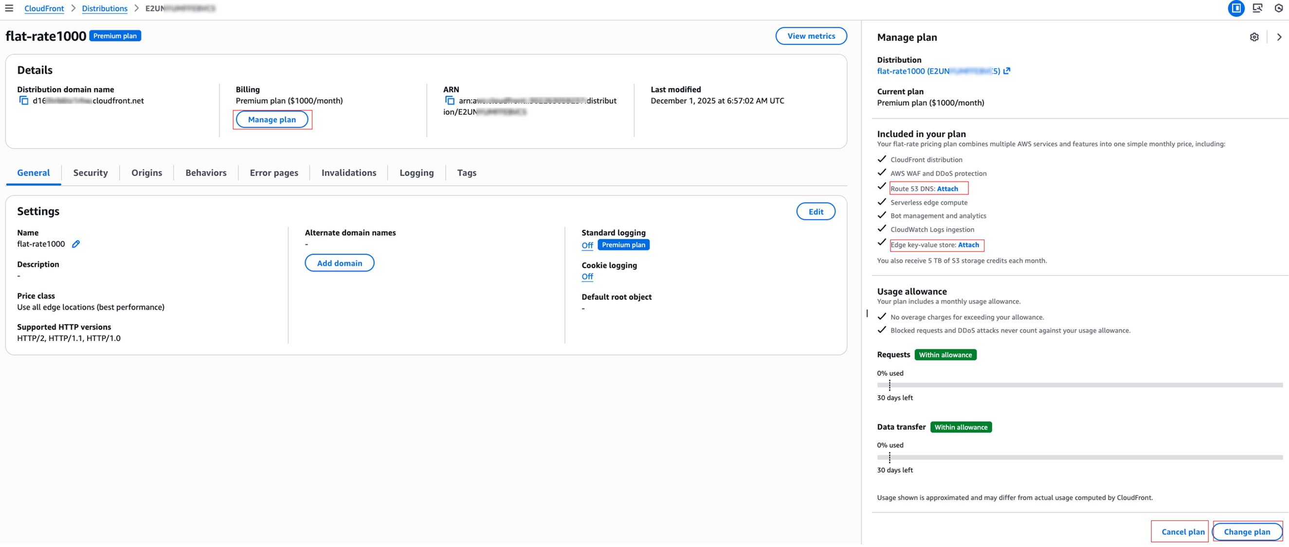Image resolution: width=1289 pixels, height=547 pixels.
Task: Click Standard logging Off link
Action: tap(587, 245)
